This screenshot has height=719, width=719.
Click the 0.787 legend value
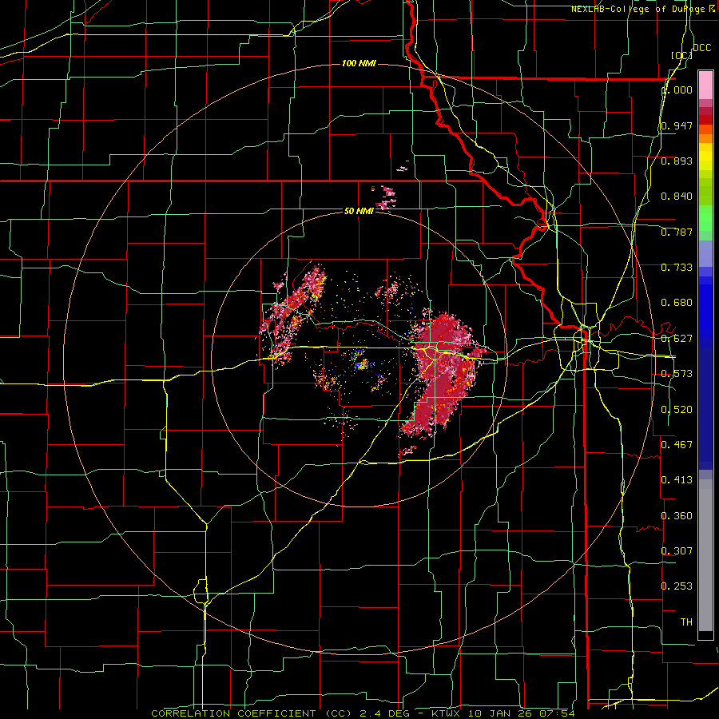(677, 232)
